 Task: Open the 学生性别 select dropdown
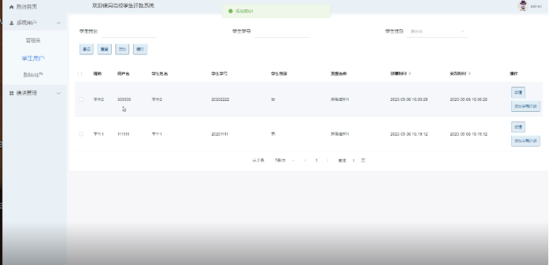tap(437, 31)
